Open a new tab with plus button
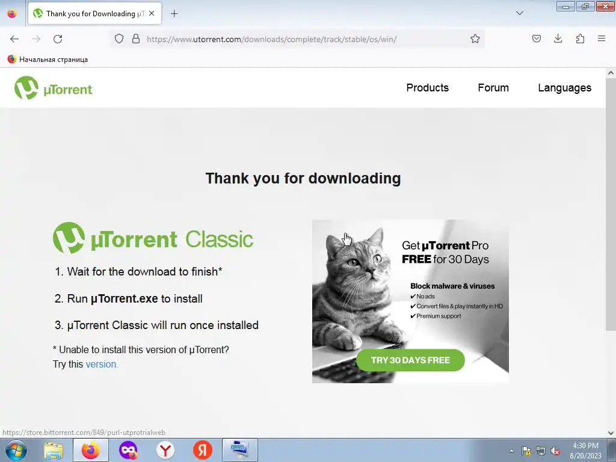Screen dimensions: 616x462 (x=174, y=14)
